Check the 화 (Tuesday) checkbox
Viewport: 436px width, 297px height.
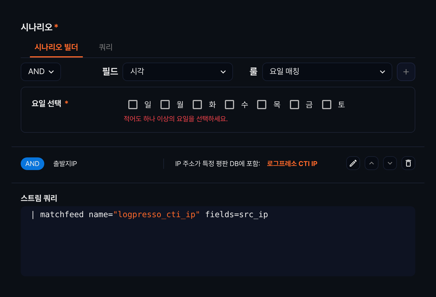(x=197, y=105)
